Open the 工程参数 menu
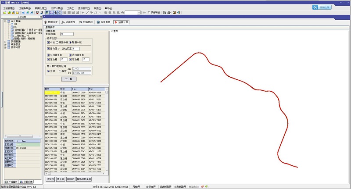This screenshot has width=351, height=189. point(25,8)
